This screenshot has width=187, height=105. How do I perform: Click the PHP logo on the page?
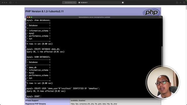(151, 12)
